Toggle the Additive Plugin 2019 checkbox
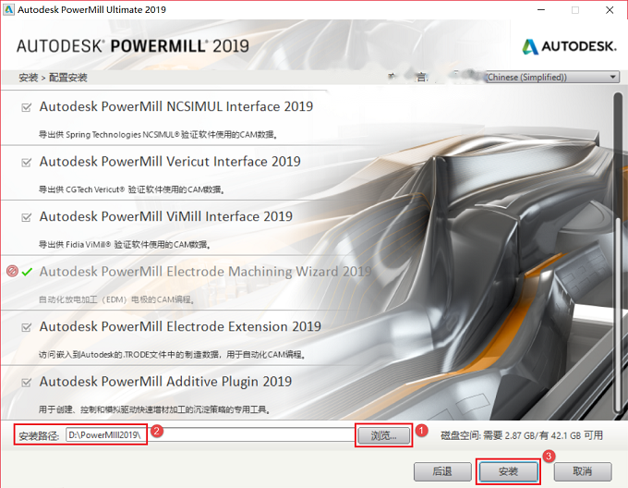The width and height of the screenshot is (628, 488). coord(27,383)
